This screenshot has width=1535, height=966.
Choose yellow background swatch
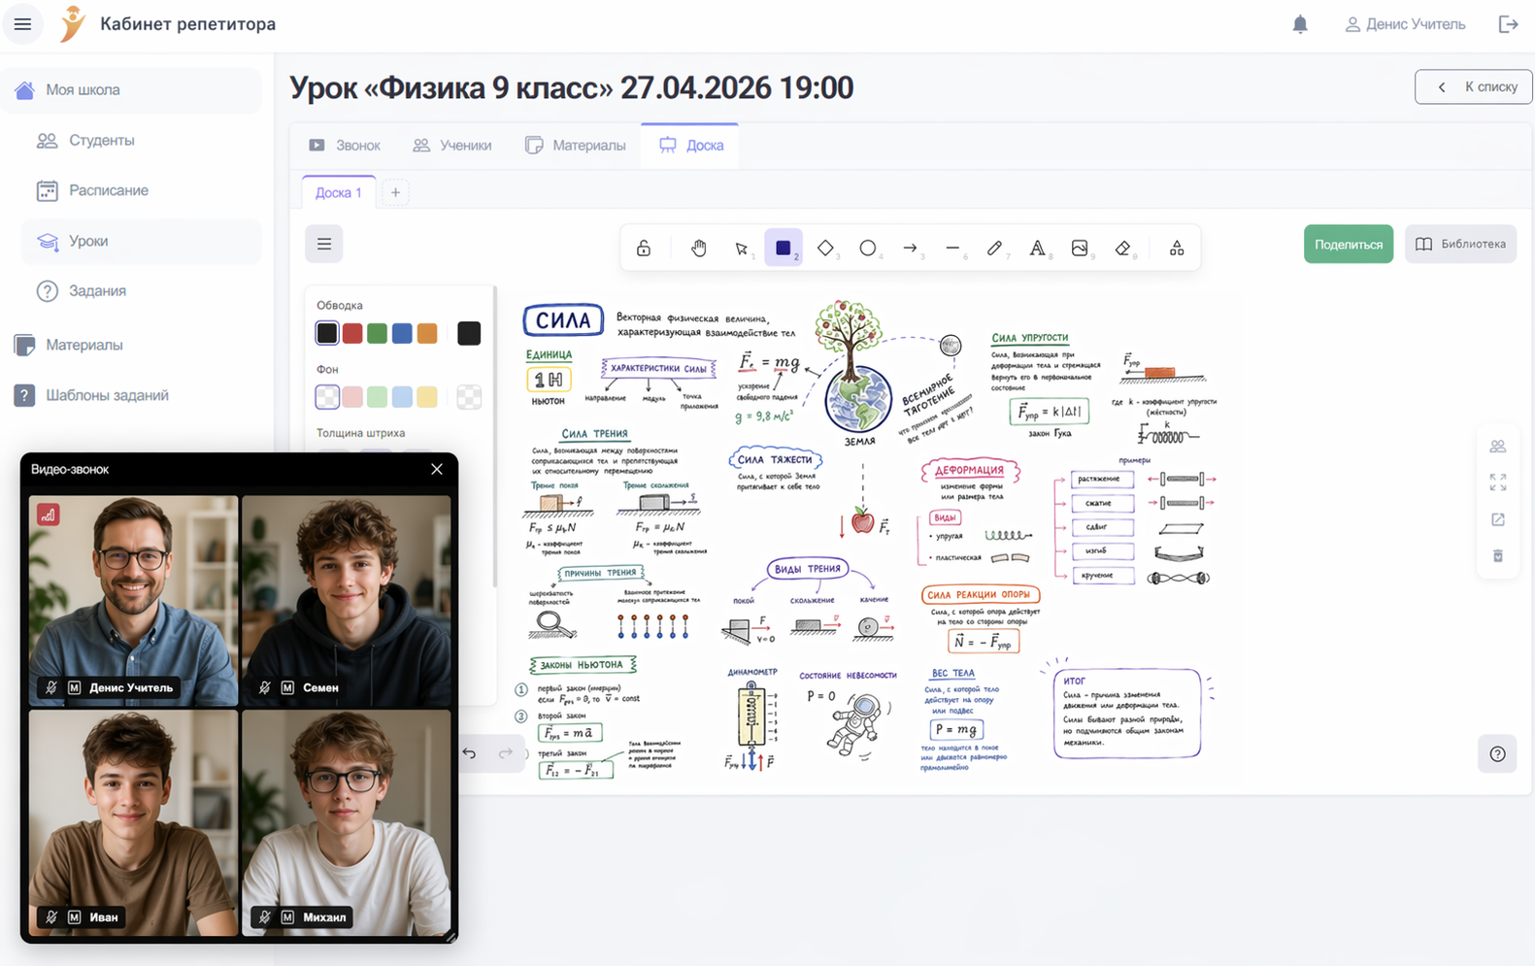coord(427,396)
